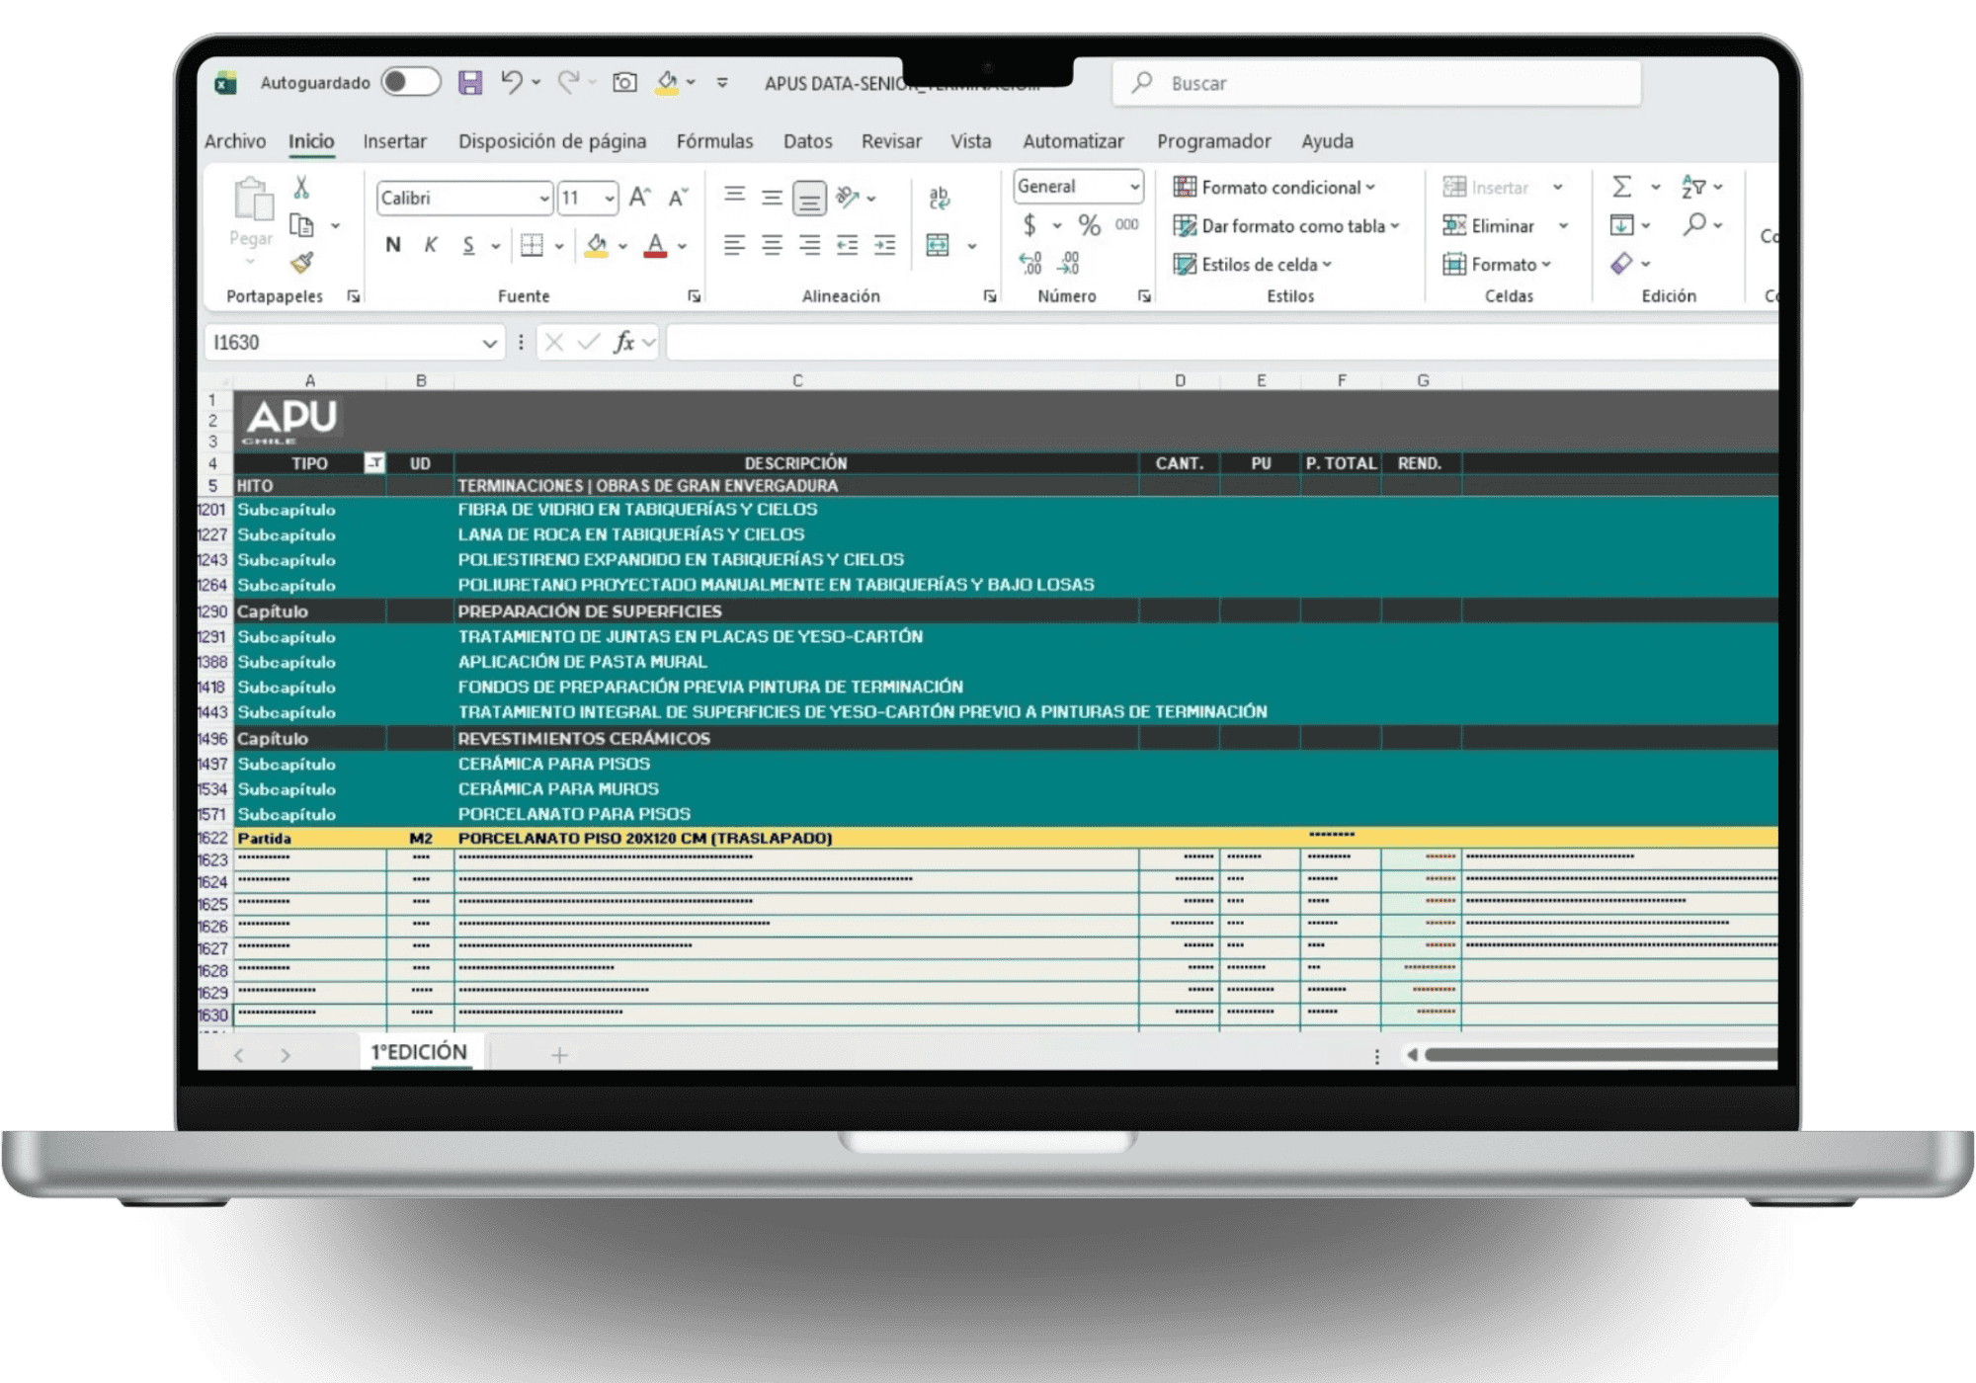
Task: Click the Merge and center cells icon
Action: (x=938, y=245)
